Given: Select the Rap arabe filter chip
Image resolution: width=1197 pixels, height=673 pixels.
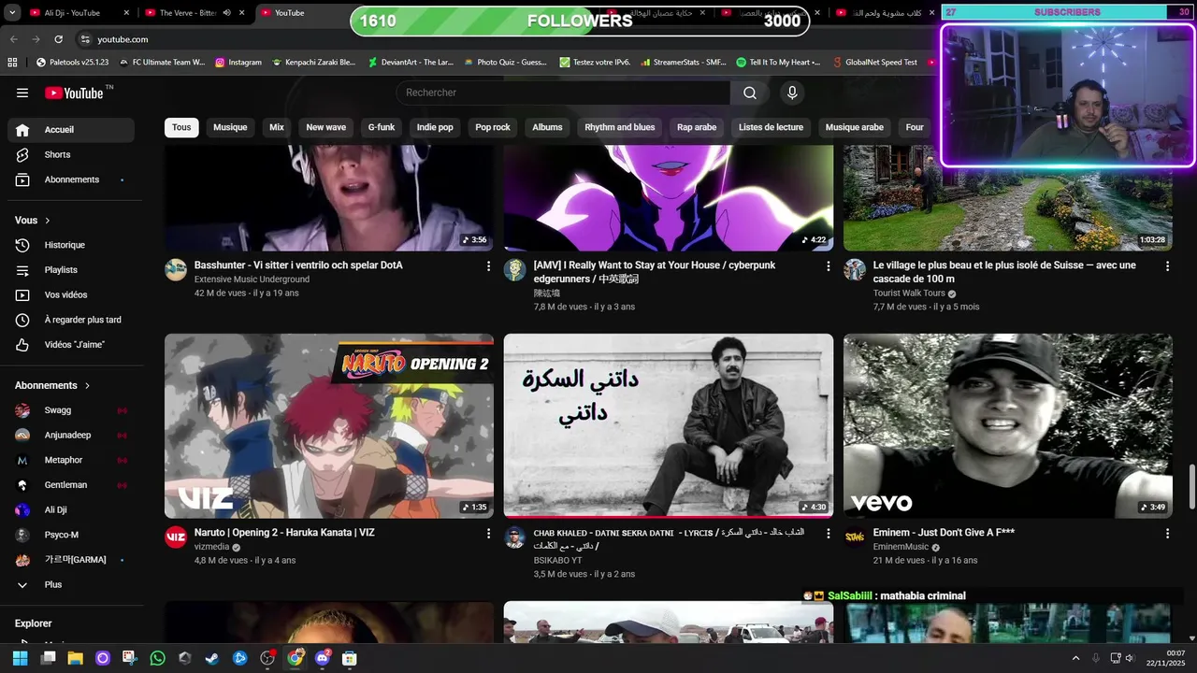Looking at the screenshot, I should coord(697,127).
